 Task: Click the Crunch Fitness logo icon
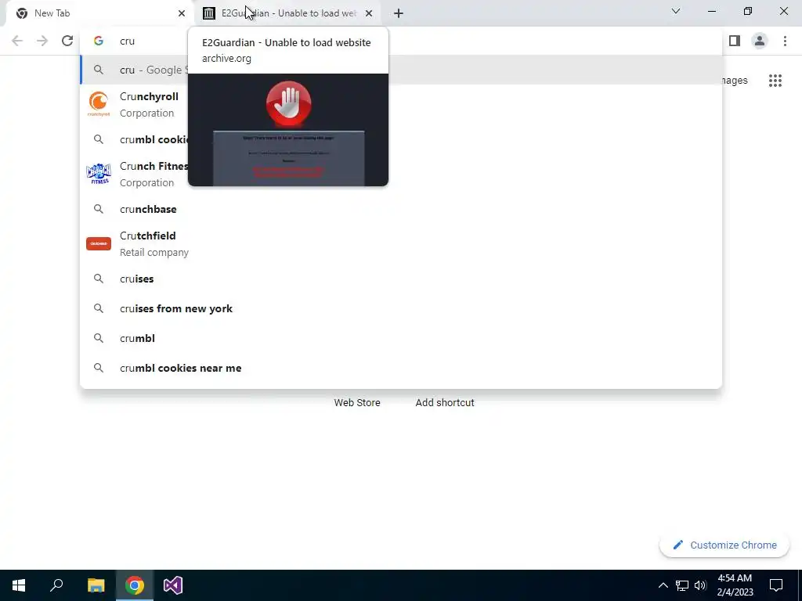[99, 174]
